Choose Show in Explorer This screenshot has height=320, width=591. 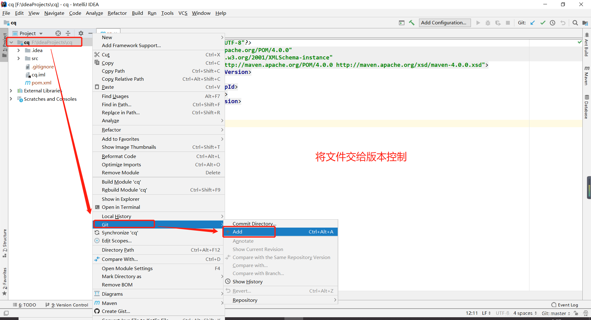point(159,199)
